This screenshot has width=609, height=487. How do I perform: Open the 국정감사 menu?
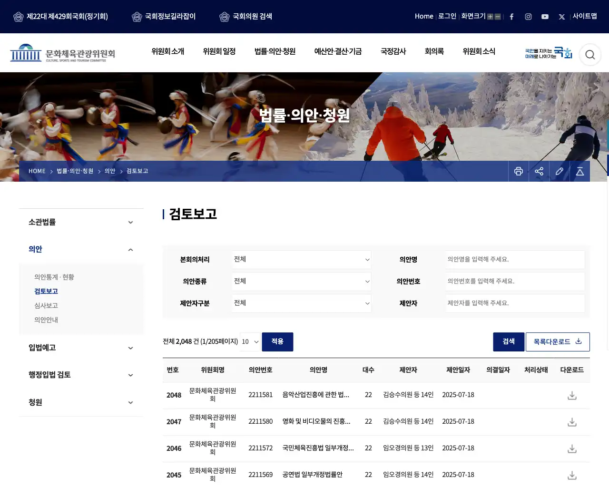click(x=393, y=51)
